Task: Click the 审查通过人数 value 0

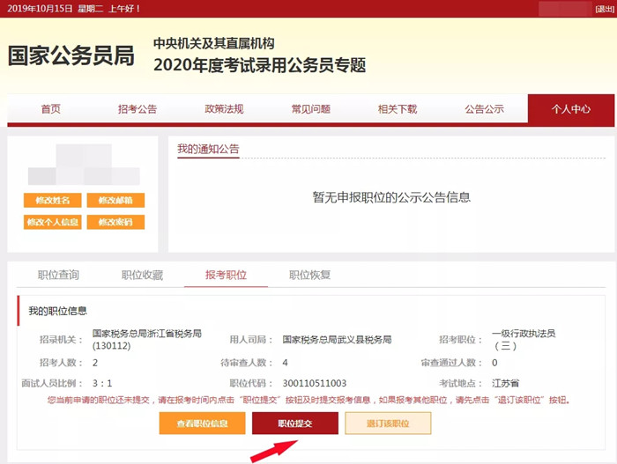Action: click(x=494, y=363)
